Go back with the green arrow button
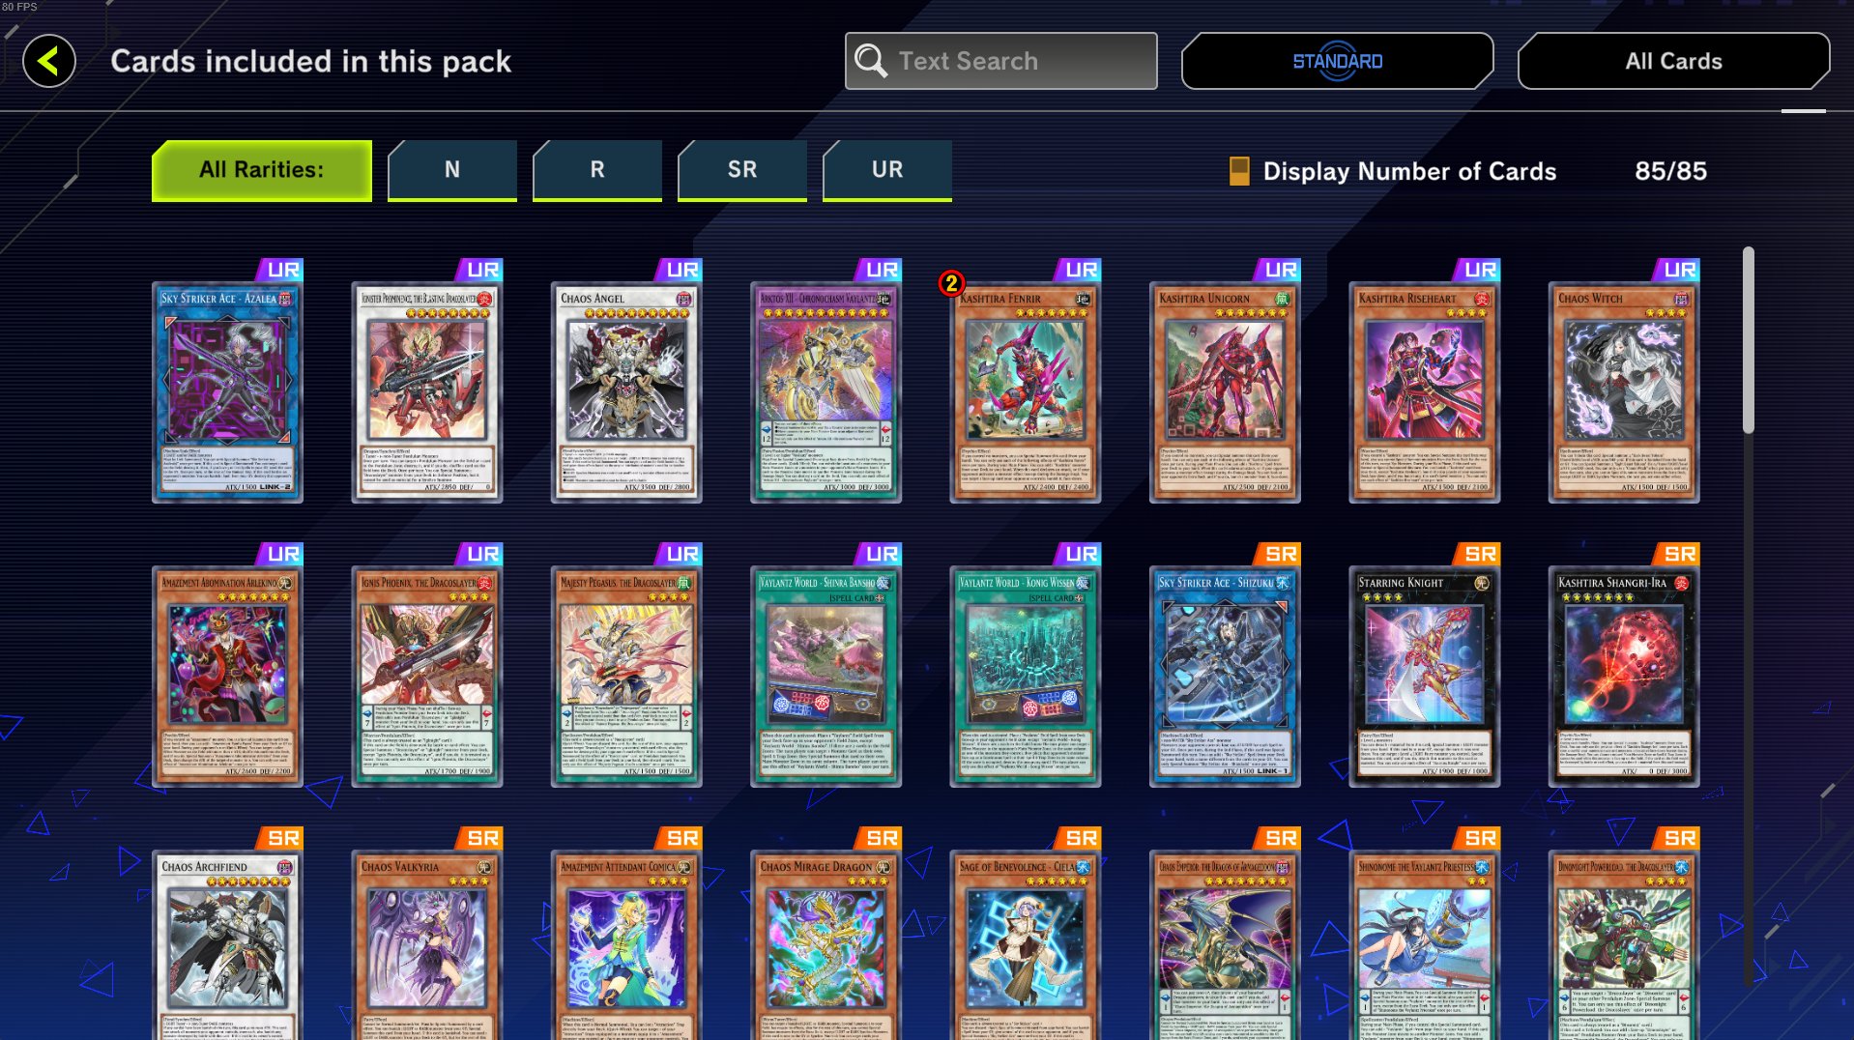This screenshot has width=1854, height=1040. tap(49, 61)
